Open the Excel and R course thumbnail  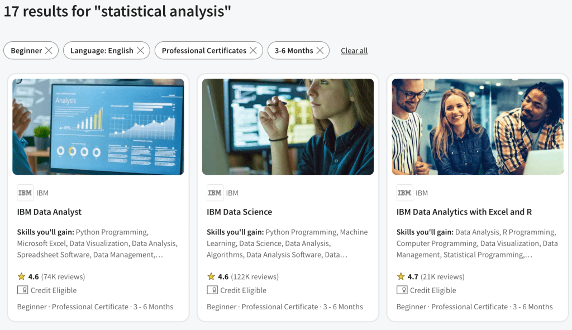tap(478, 127)
